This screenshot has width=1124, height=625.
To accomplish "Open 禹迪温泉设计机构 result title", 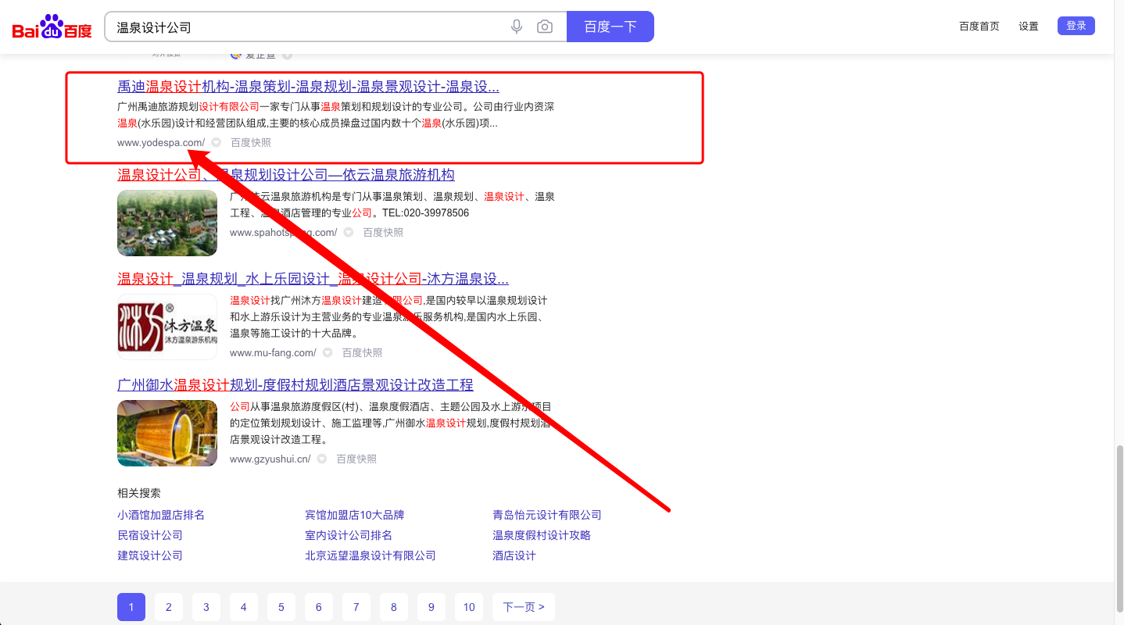I will 308,87.
